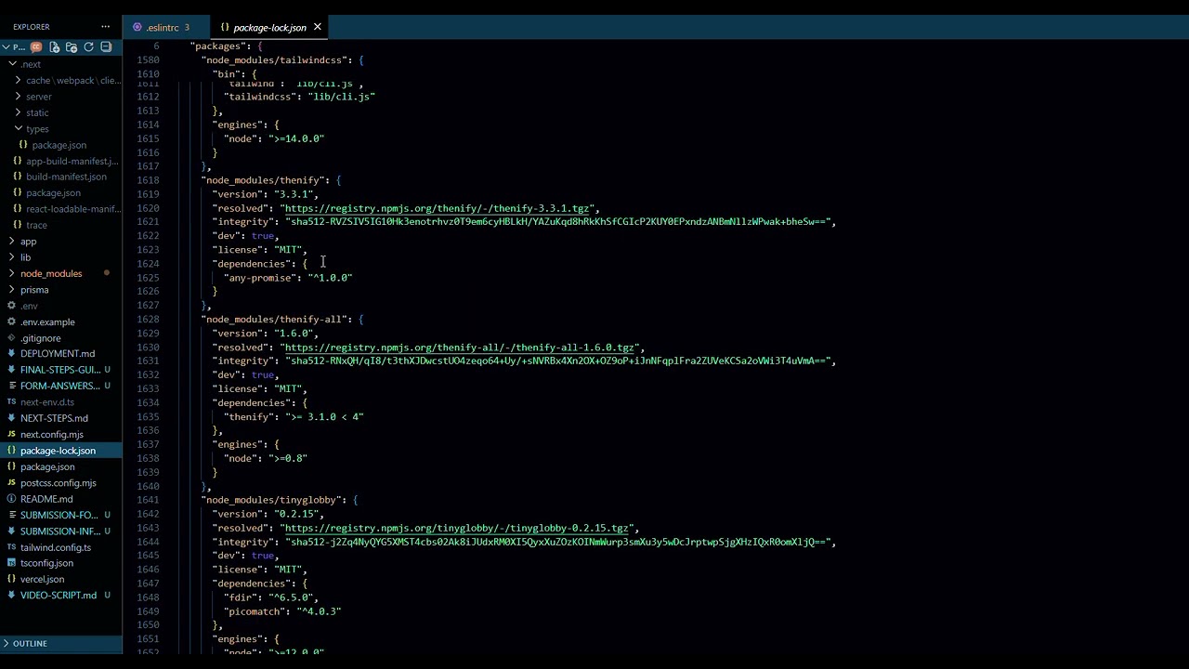The image size is (1189, 669).
Task: Open SUBMISSION-INF file
Action: 60,531
